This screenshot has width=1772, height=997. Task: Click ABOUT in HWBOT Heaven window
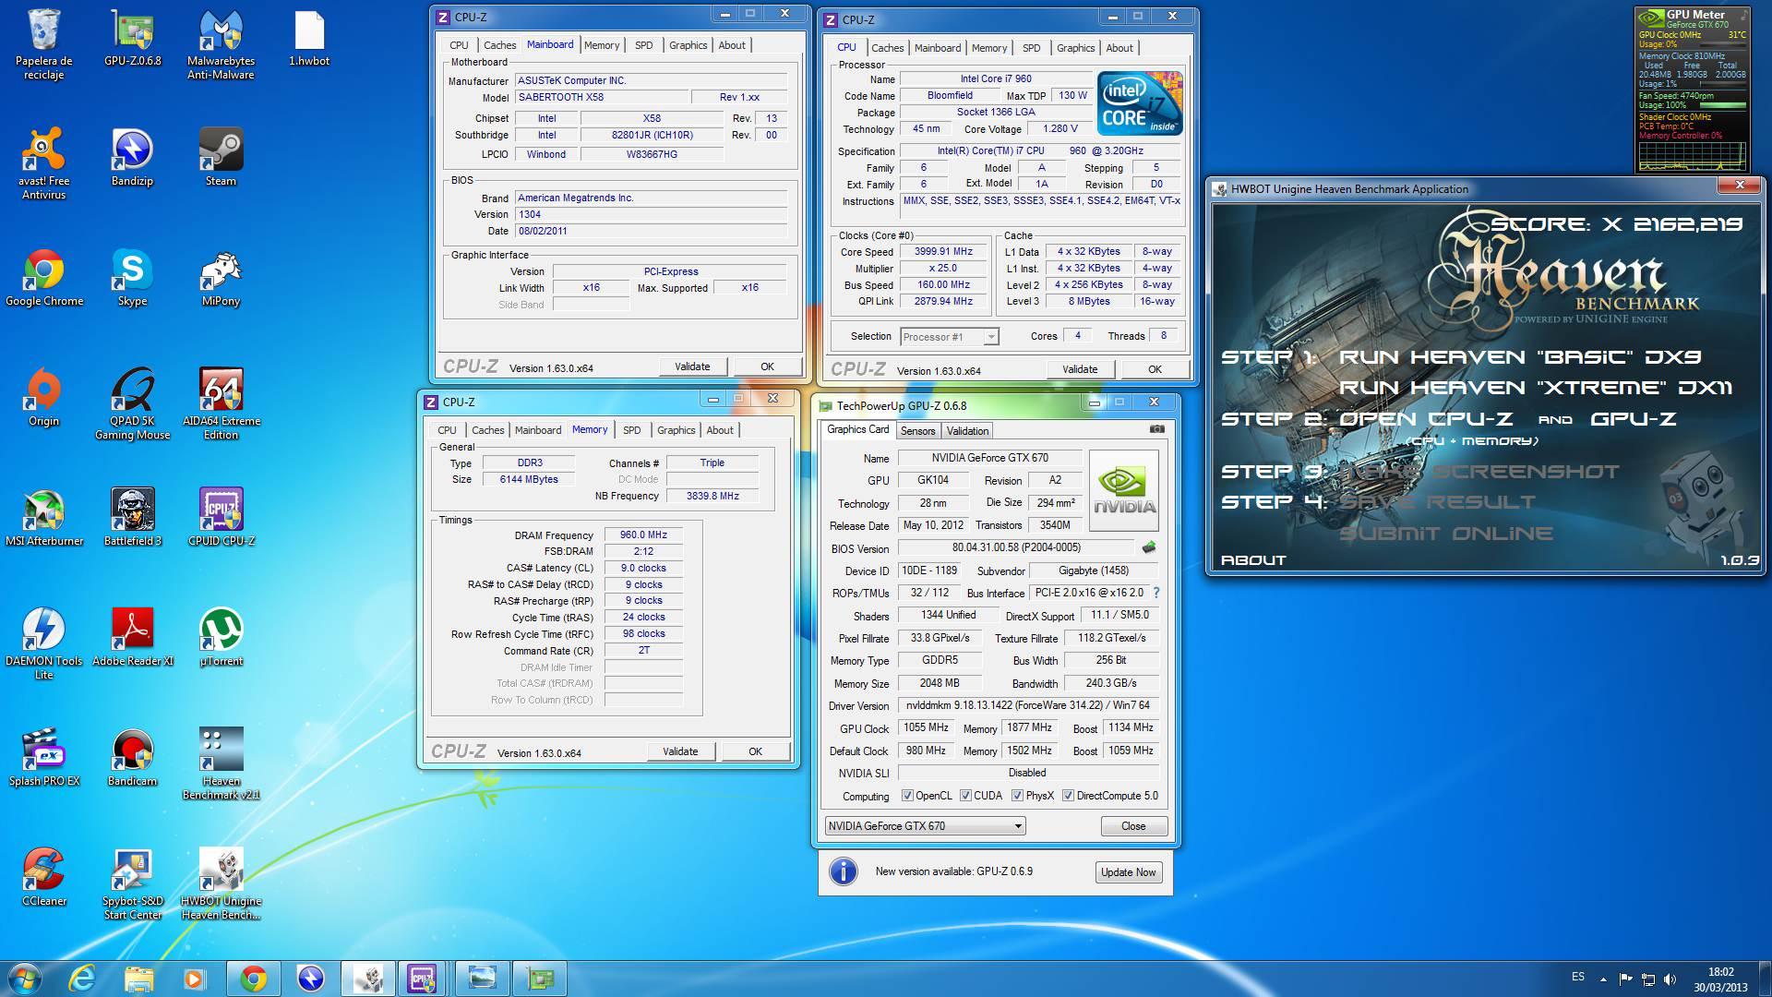tap(1253, 560)
